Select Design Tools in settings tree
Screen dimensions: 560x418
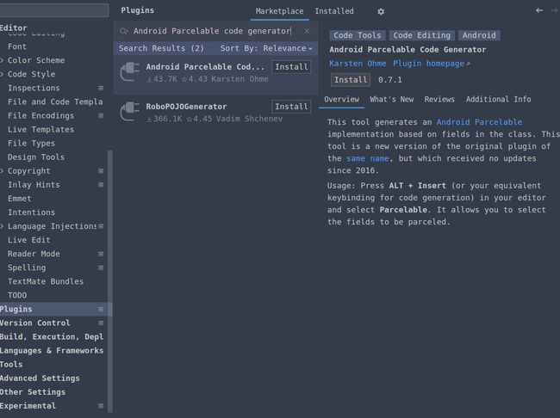point(36,157)
